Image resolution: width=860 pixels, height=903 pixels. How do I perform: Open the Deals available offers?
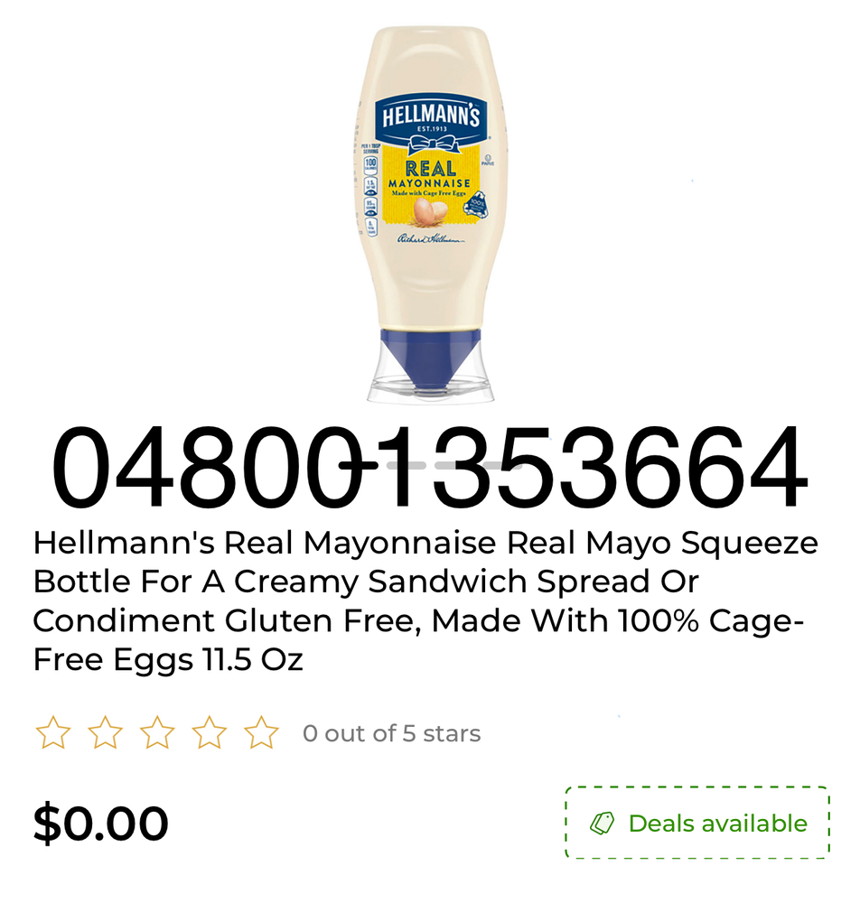[x=697, y=823]
